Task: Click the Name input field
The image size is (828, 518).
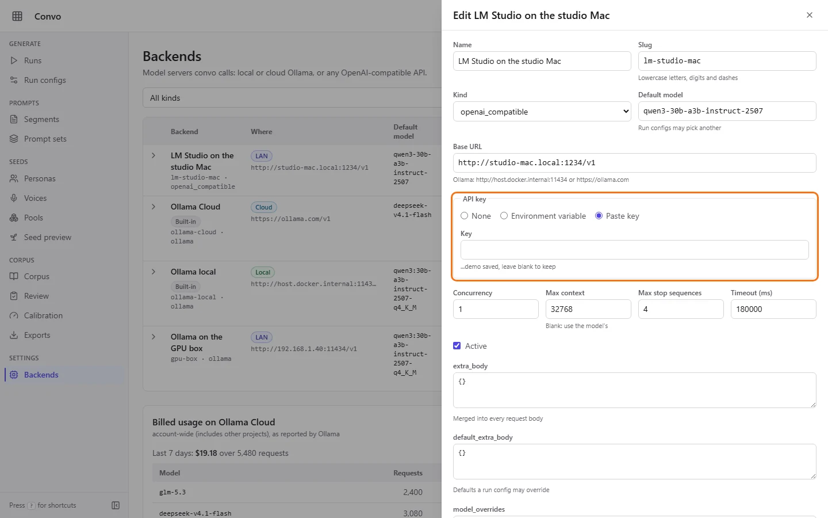Action: tap(542, 61)
